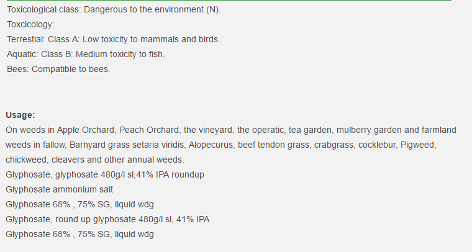Click the first Glyphosate 68% line
472x252 pixels.
click(x=79, y=204)
